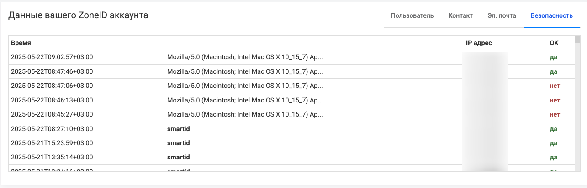Open the Пользователь tab
The width and height of the screenshot is (587, 188).
[412, 15]
